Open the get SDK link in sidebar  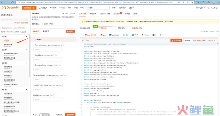17,23
